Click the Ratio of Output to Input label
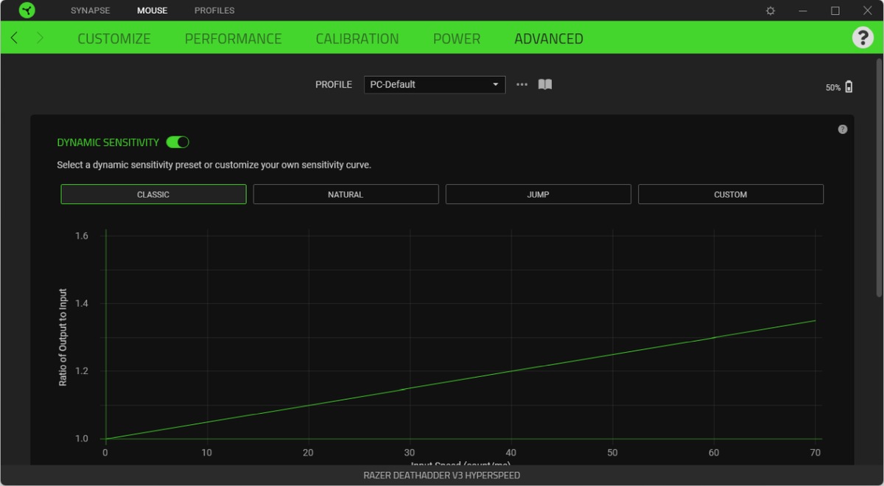The image size is (884, 486). (63, 337)
